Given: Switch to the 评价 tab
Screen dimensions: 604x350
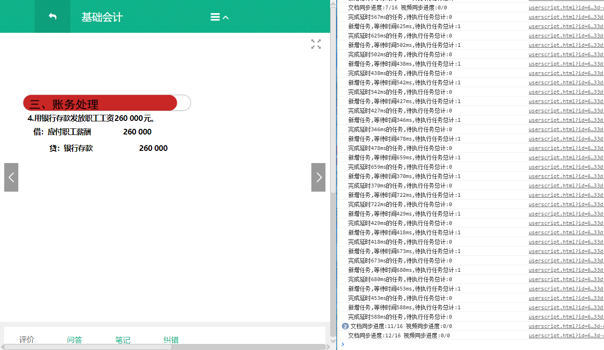Looking at the screenshot, I should [x=26, y=340].
